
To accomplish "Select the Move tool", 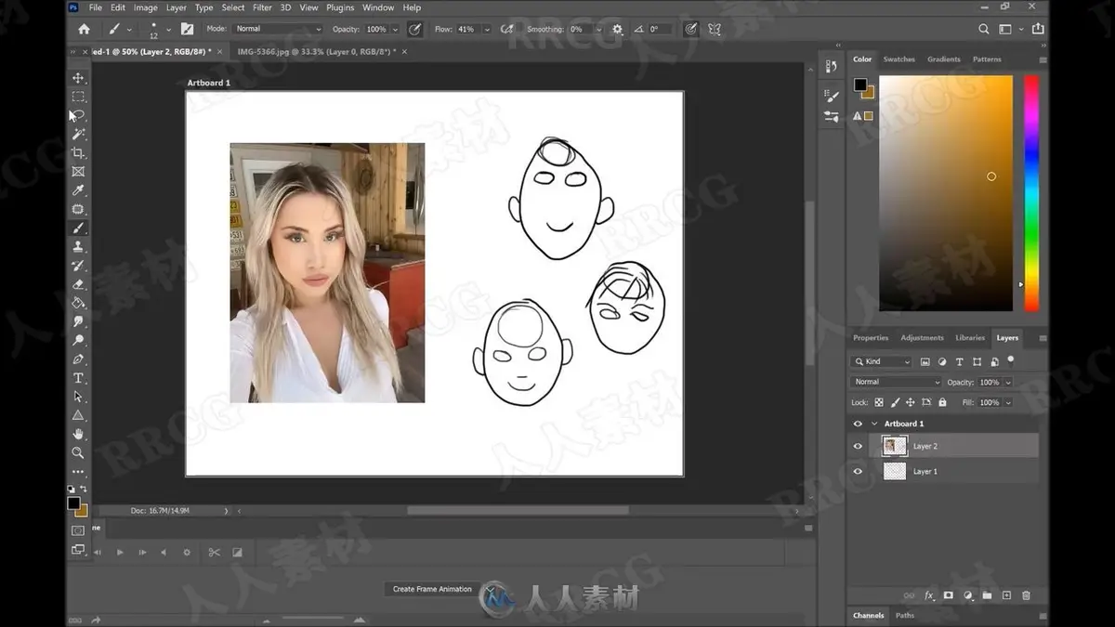I will (x=78, y=78).
